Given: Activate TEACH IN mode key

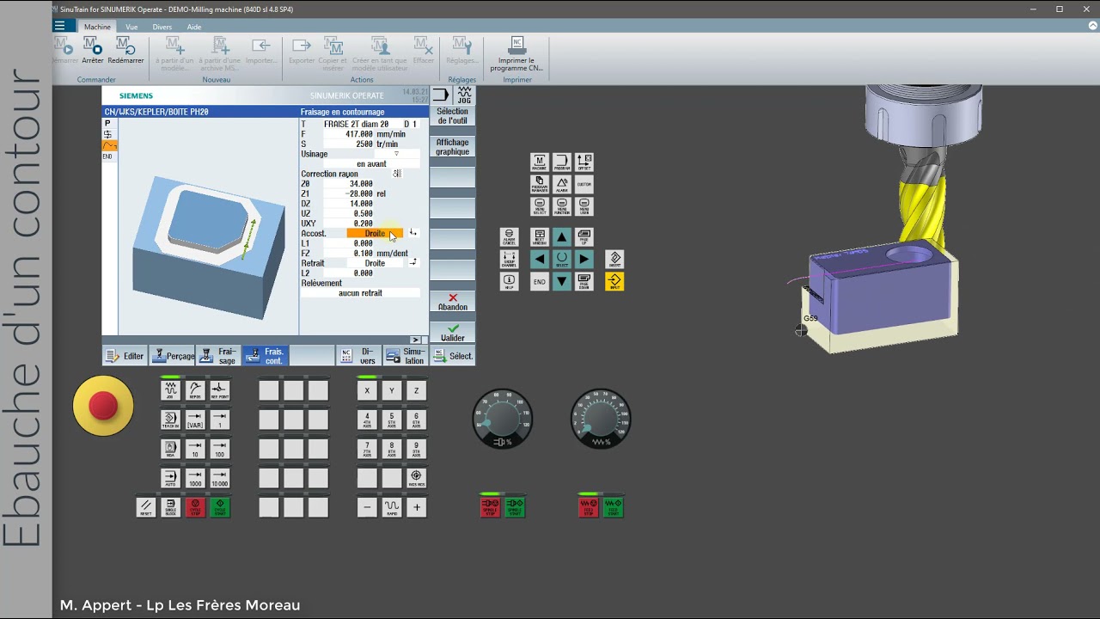Looking at the screenshot, I should click(x=170, y=420).
